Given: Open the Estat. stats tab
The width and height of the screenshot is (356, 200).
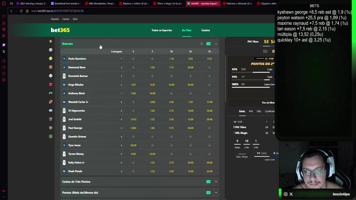Looking at the screenshot, I should 242,111.
